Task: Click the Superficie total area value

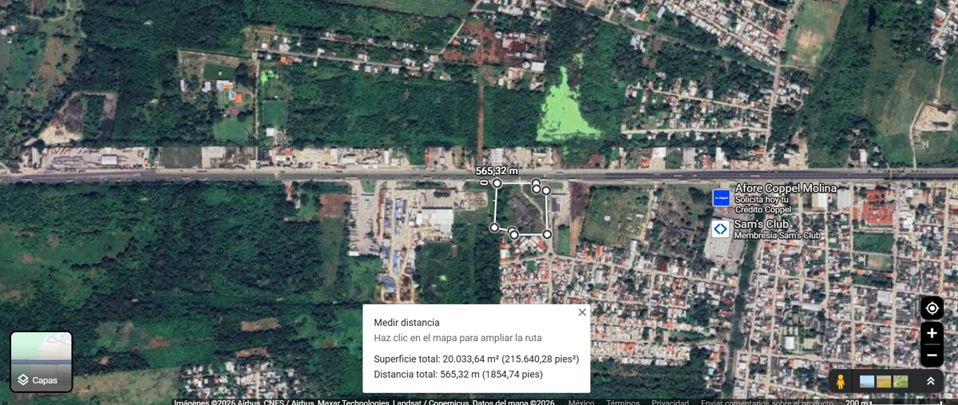Action: (x=477, y=359)
